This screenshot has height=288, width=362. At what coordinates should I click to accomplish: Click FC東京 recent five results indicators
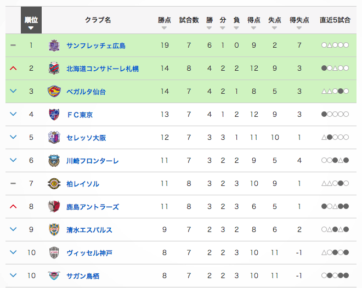pyautogui.click(x=335, y=115)
